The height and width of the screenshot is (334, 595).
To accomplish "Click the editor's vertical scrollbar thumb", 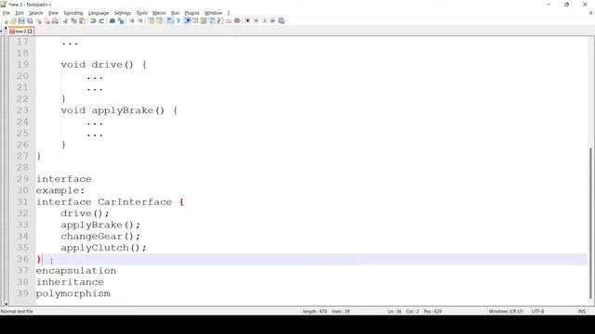I will tap(591, 224).
